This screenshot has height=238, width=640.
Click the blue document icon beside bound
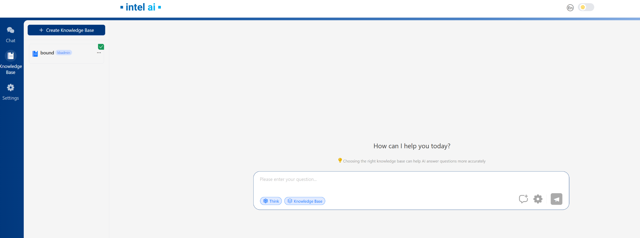point(35,54)
